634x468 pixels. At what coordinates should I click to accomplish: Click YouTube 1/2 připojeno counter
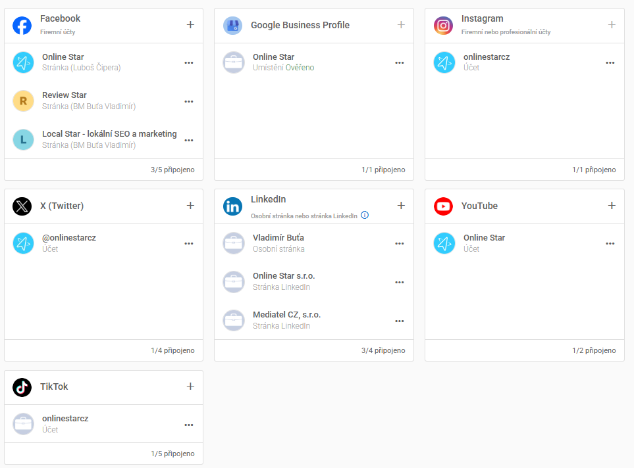pyautogui.click(x=594, y=350)
